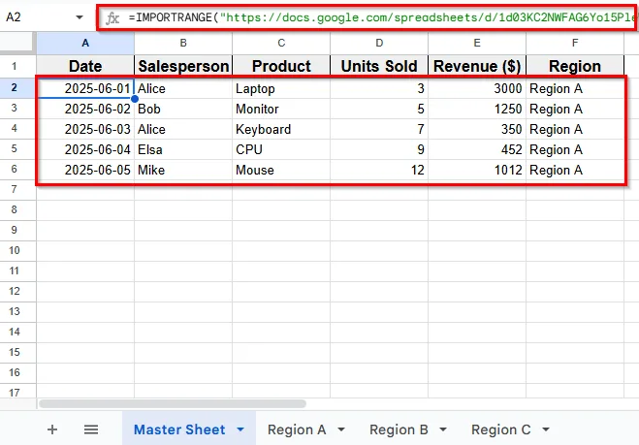Click the Region header cell
Screen dimensions: 639x445
pyautogui.click(x=575, y=66)
